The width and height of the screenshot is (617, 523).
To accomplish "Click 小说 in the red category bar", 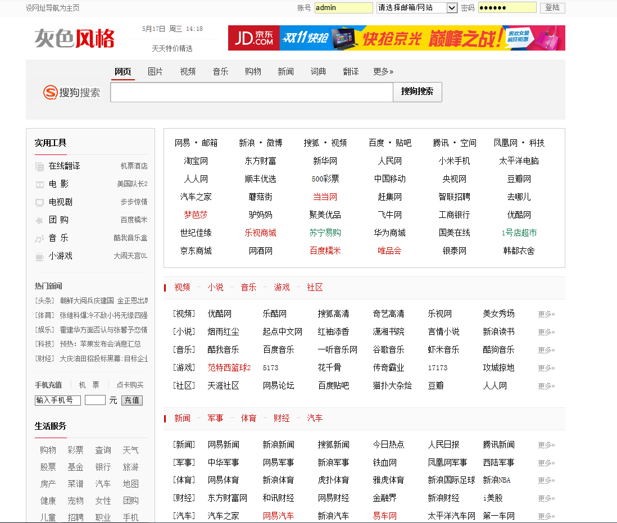I will 216,288.
